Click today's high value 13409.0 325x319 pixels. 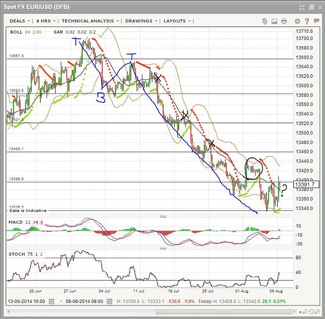[227, 301]
